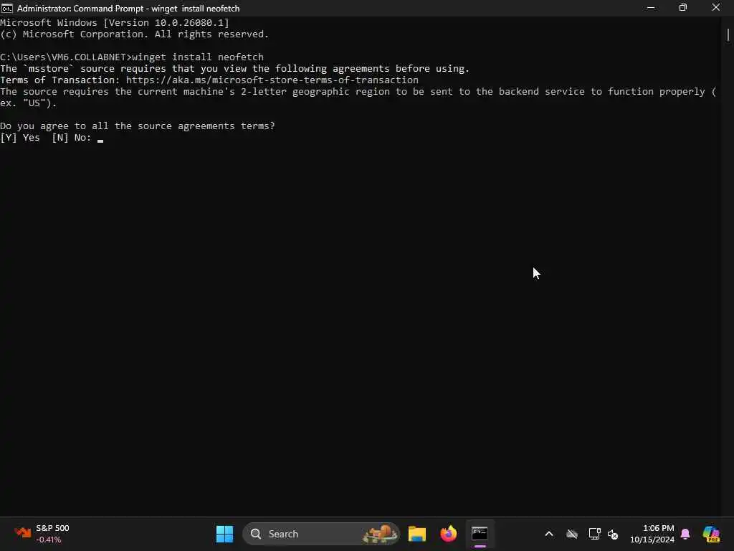
Task: Click the microsoft-store-terms-of-transaction URL
Action: pos(272,80)
